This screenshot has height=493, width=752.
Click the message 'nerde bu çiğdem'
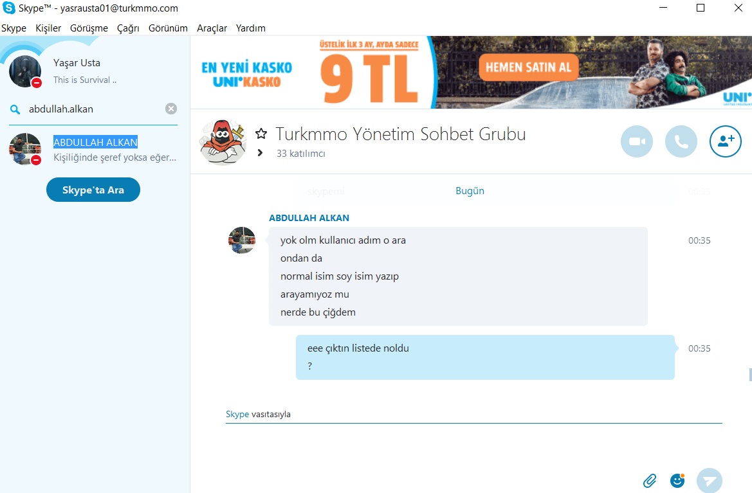318,312
